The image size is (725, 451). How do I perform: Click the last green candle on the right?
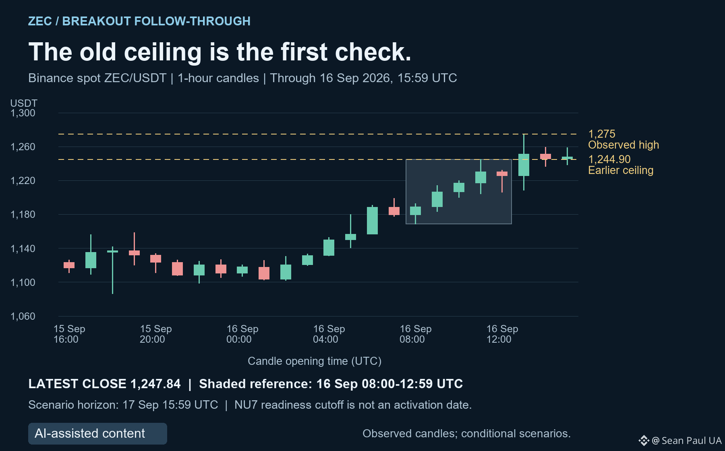click(x=567, y=156)
